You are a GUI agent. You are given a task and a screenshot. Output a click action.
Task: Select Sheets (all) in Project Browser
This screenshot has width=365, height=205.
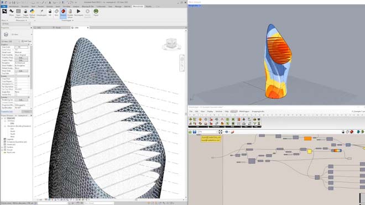11,145
